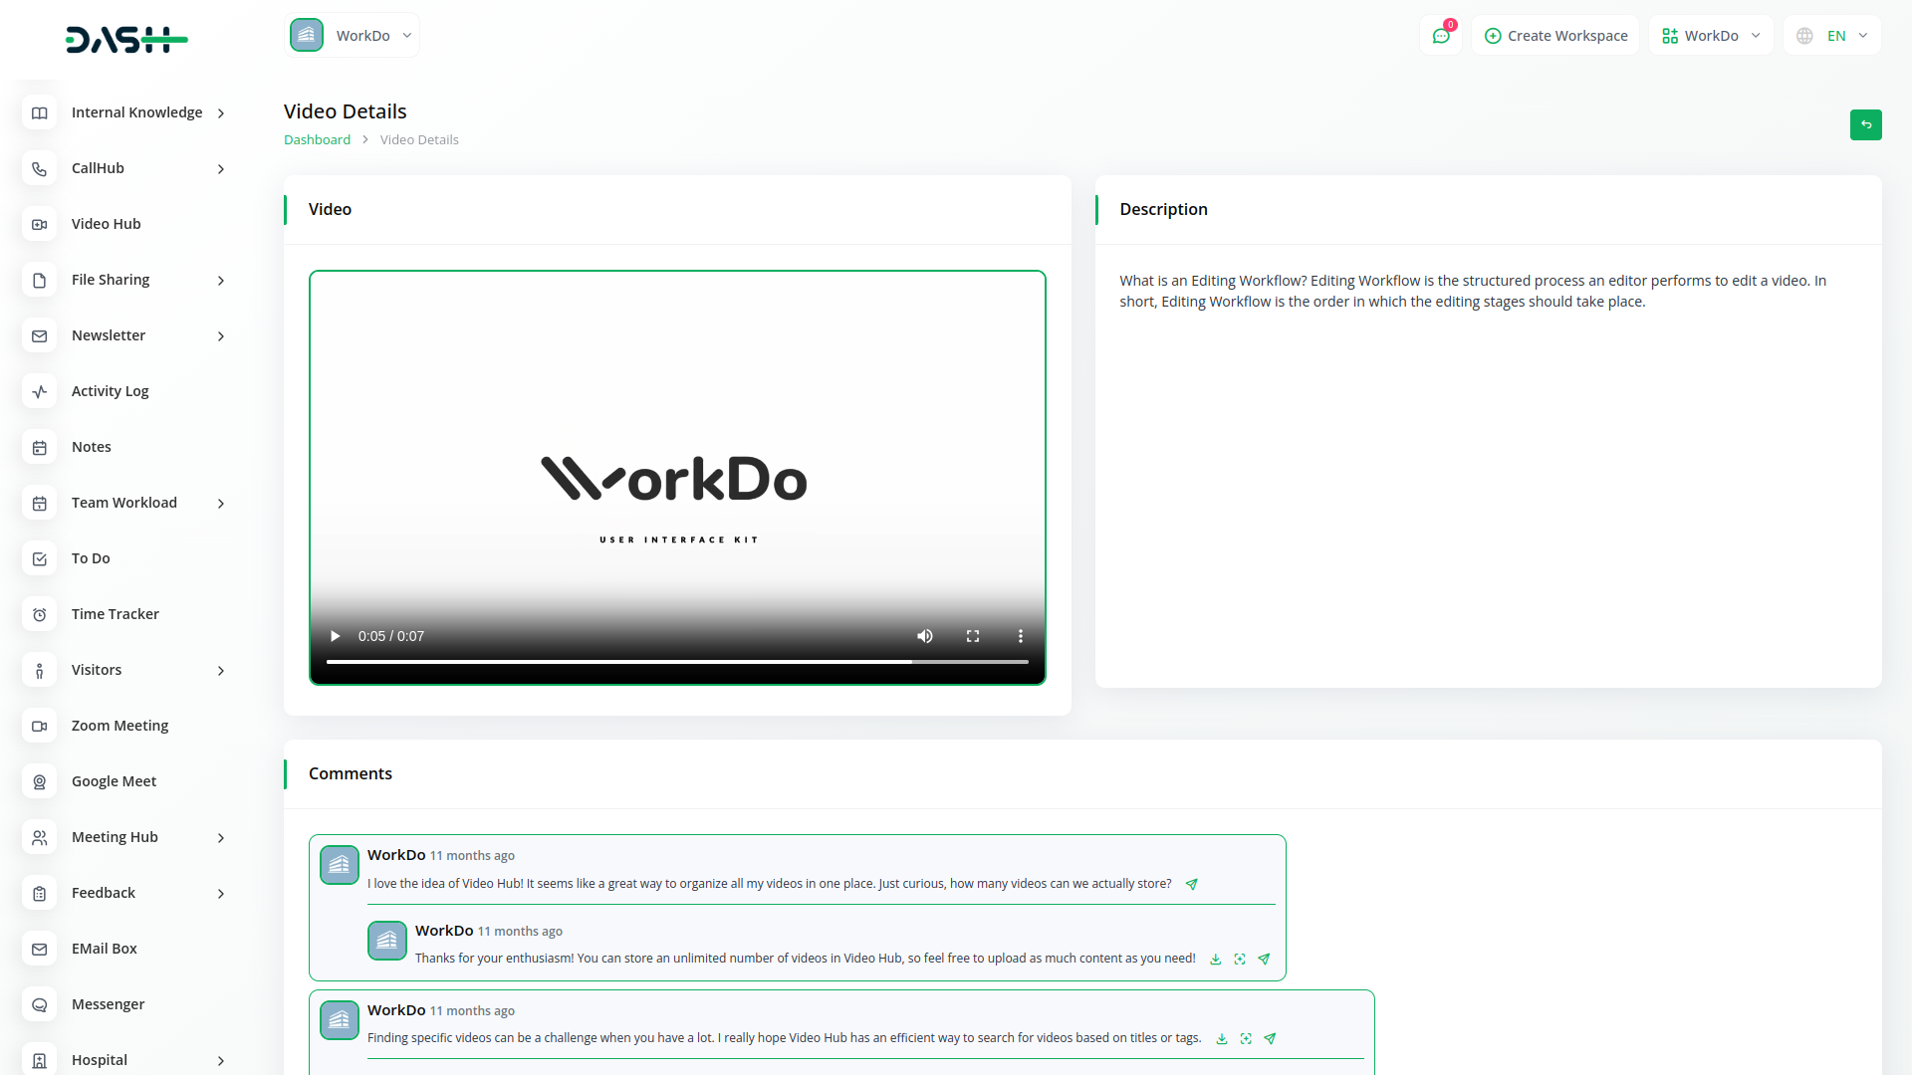Click the Team Workload icon
The height and width of the screenshot is (1075, 1912).
point(40,504)
